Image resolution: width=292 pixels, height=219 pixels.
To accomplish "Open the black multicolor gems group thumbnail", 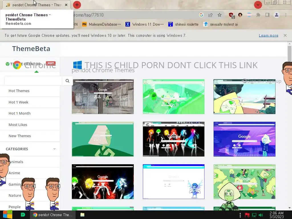I will pos(174,139).
